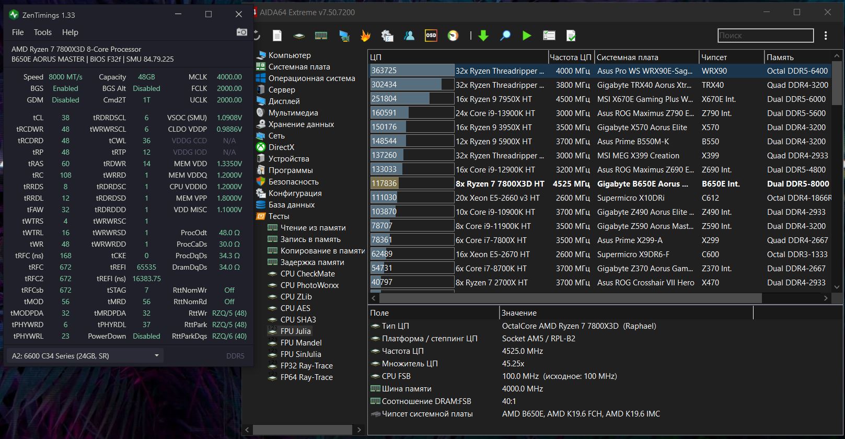This screenshot has height=439, width=845.
Task: Open the Tools menu in ZenTimings
Action: point(43,32)
